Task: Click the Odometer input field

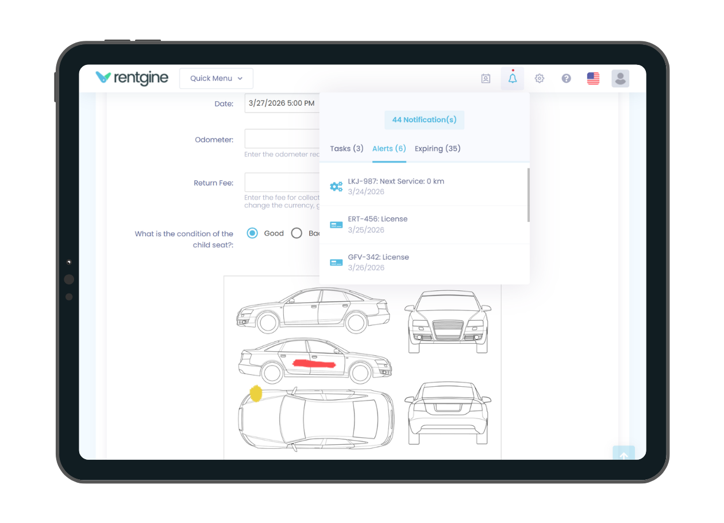Action: tap(282, 139)
